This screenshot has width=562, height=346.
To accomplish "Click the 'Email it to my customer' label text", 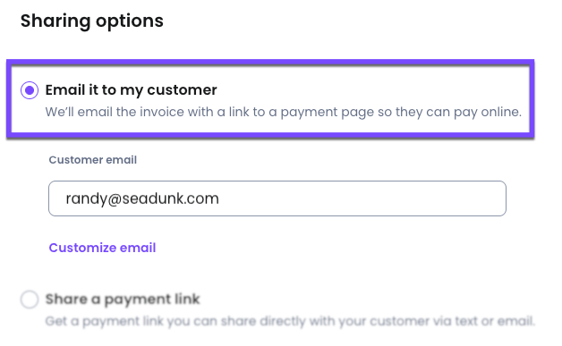I will tap(131, 90).
